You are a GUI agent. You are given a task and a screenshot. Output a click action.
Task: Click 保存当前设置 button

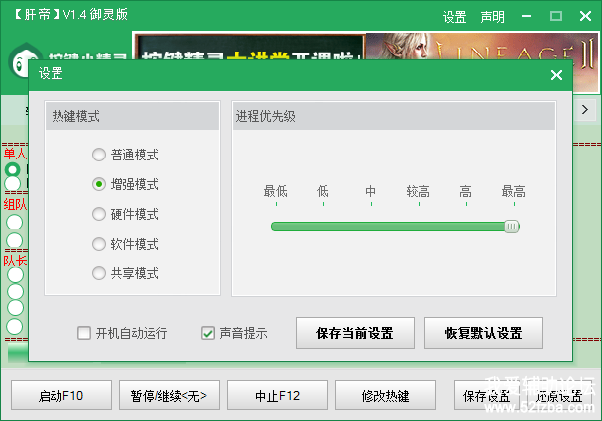click(x=355, y=333)
